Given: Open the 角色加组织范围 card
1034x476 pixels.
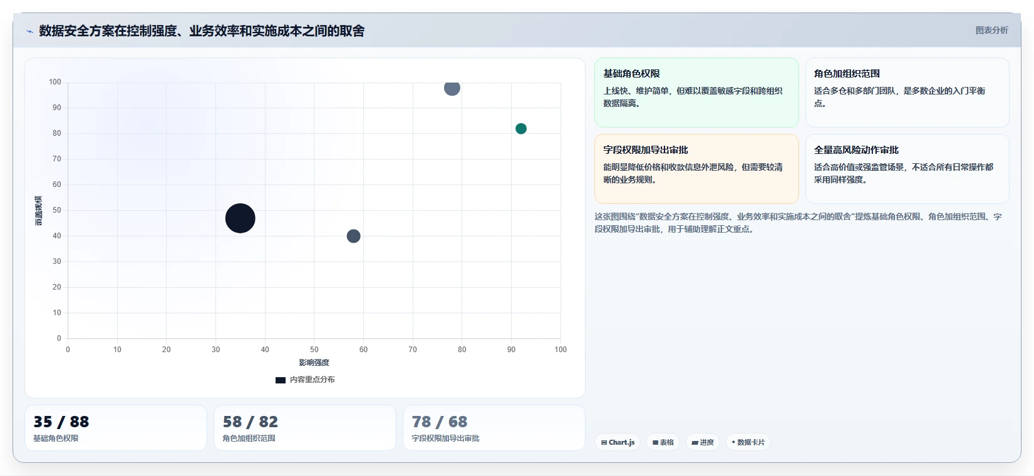Looking at the screenshot, I should coord(907,93).
